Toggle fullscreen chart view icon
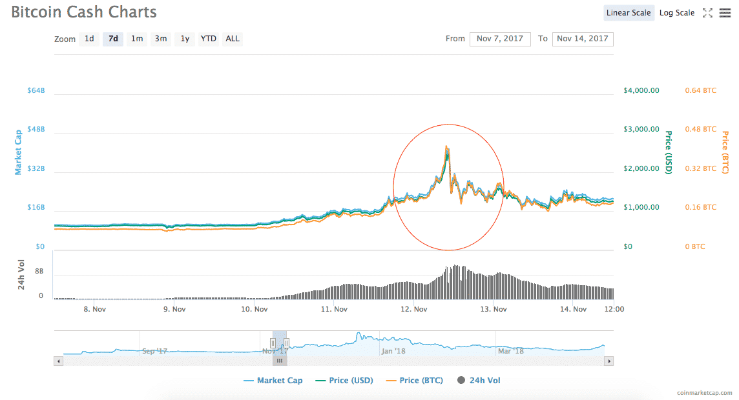Viewport: 739px width, 400px height. pos(707,13)
